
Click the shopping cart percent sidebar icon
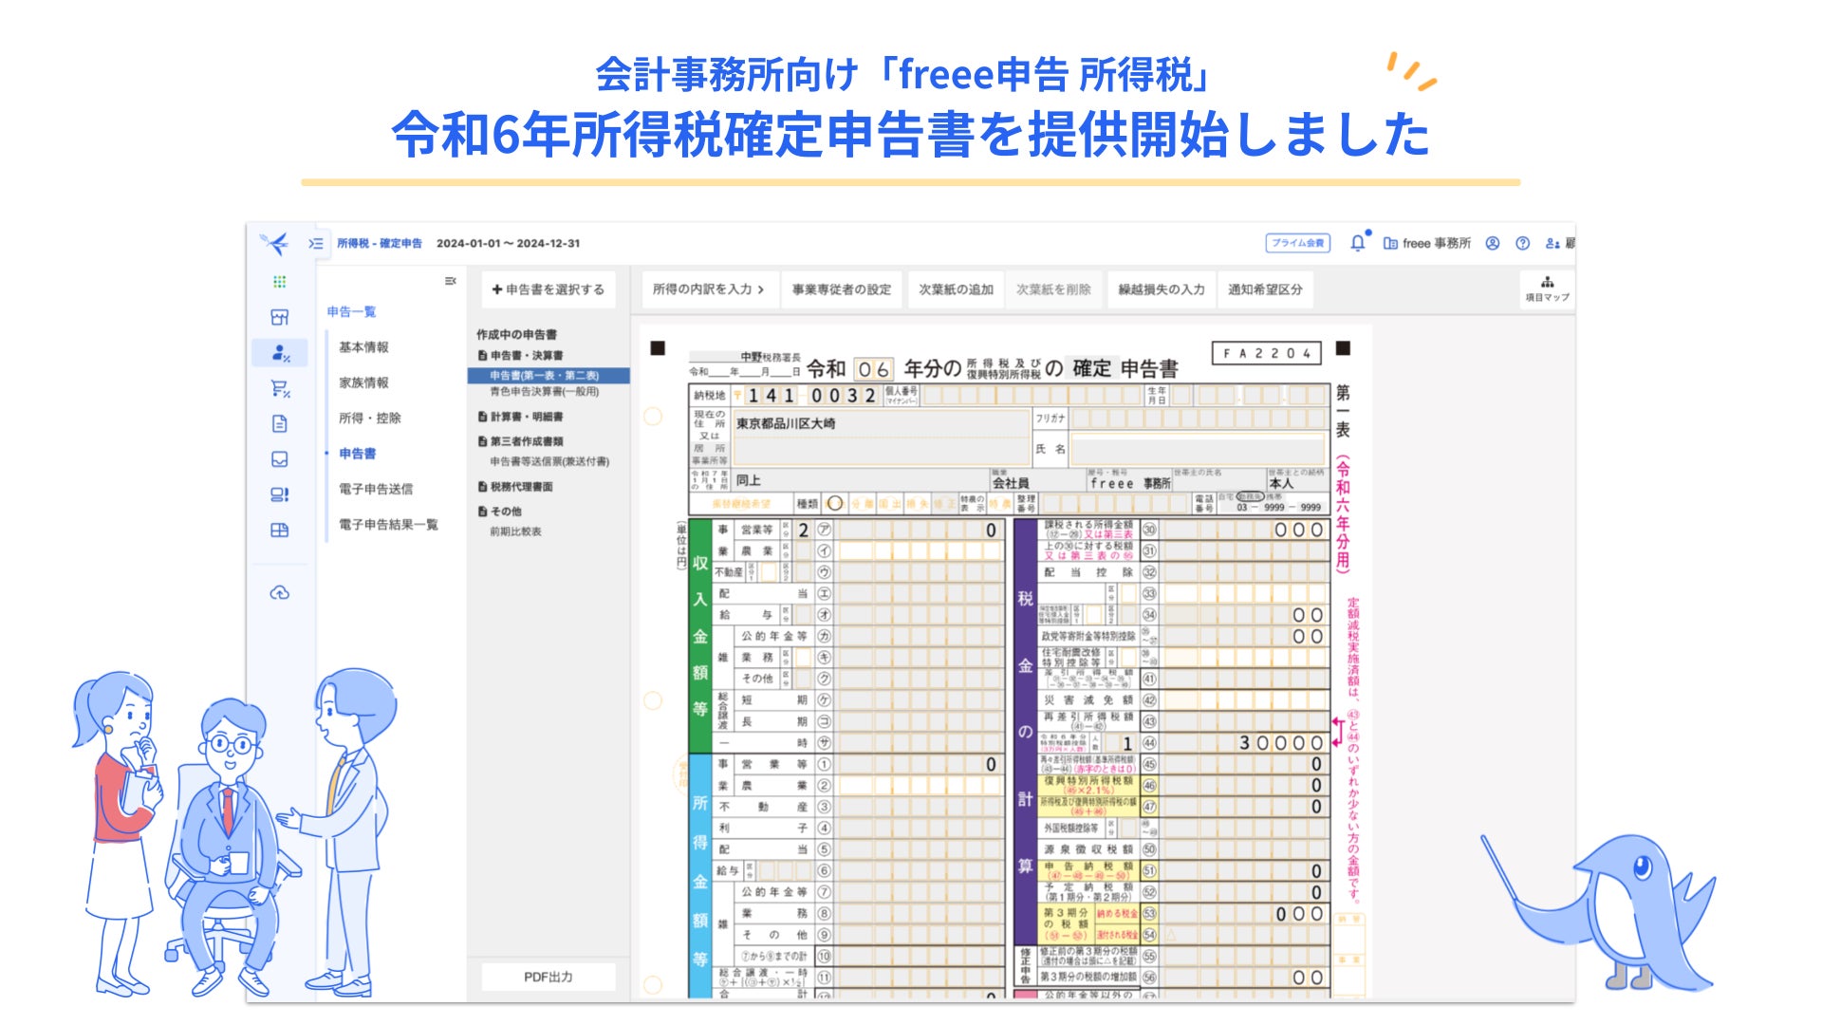pyautogui.click(x=279, y=388)
